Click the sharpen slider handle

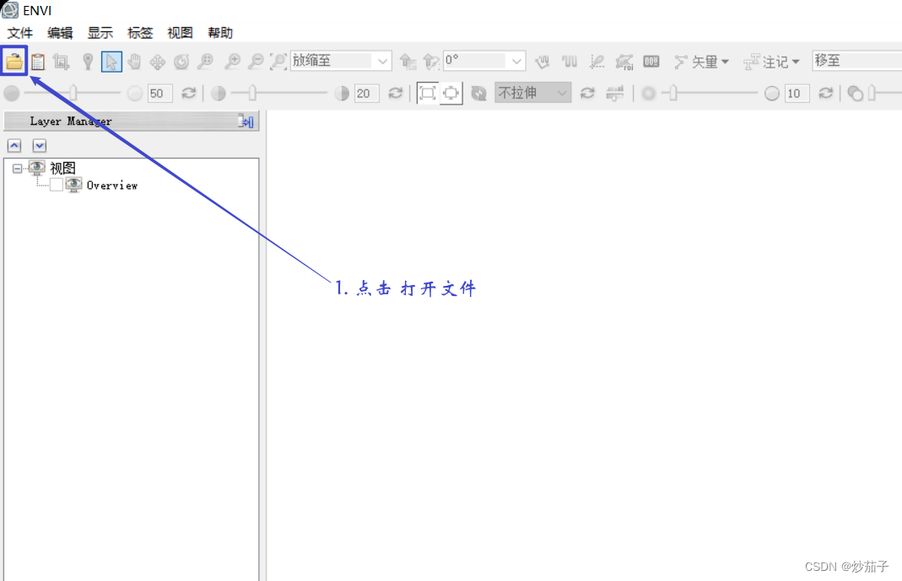(673, 93)
